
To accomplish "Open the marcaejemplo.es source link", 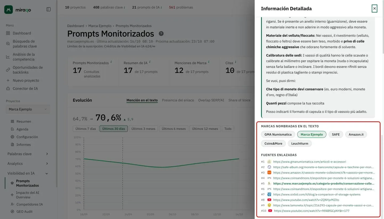I will pos(324,183).
